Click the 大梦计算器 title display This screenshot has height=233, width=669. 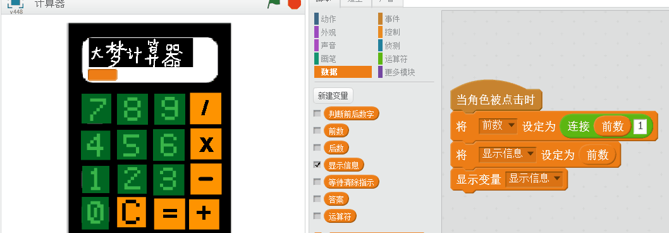pos(141,53)
